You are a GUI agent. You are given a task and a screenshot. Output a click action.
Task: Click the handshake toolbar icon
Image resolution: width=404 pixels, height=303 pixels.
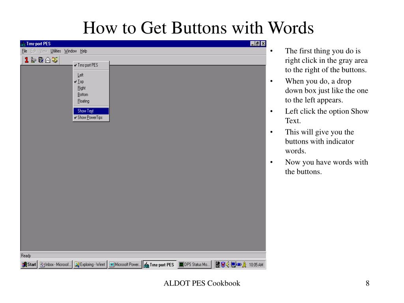55,60
